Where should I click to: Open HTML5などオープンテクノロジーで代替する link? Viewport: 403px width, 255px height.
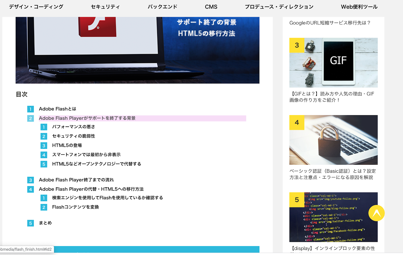(x=96, y=164)
